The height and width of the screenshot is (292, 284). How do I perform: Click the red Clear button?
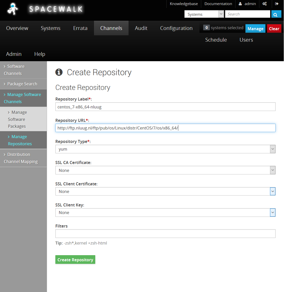(274, 29)
